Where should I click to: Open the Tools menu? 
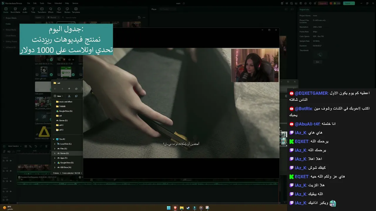42,3
